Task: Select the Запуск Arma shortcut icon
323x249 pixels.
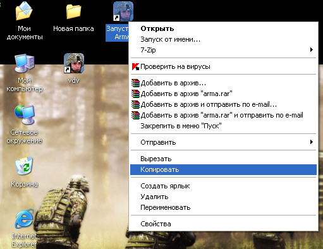Action: click(123, 11)
